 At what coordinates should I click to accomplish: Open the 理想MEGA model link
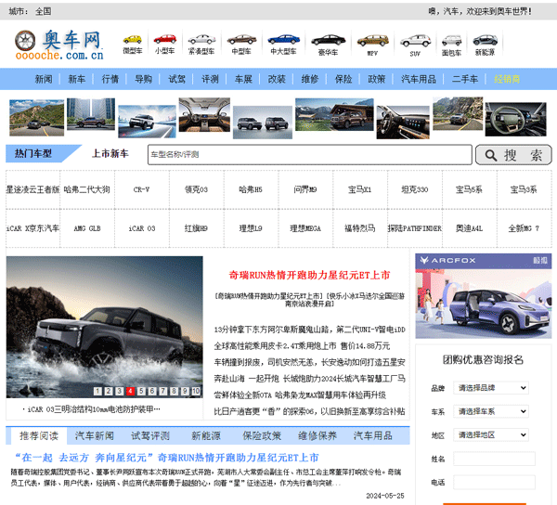point(305,228)
